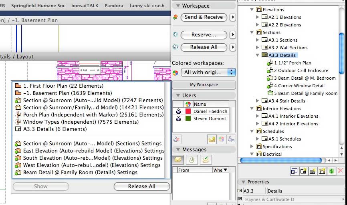The height and width of the screenshot is (205, 347).
Task: Click Release All below the reserved items list
Action: click(x=141, y=186)
